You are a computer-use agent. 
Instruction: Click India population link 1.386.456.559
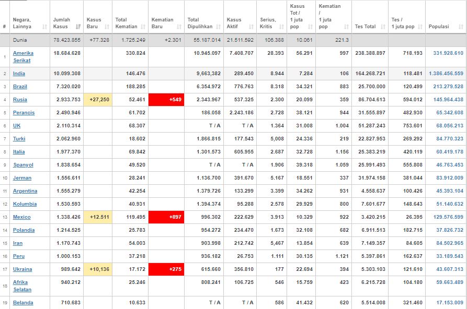tap(446, 74)
